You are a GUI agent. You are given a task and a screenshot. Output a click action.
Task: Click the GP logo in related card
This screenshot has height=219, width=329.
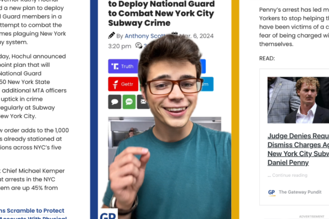coord(272,192)
